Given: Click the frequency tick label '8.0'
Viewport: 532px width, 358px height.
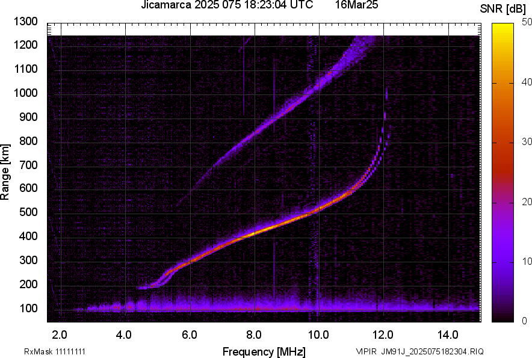Looking at the screenshot, I should coord(254,335).
